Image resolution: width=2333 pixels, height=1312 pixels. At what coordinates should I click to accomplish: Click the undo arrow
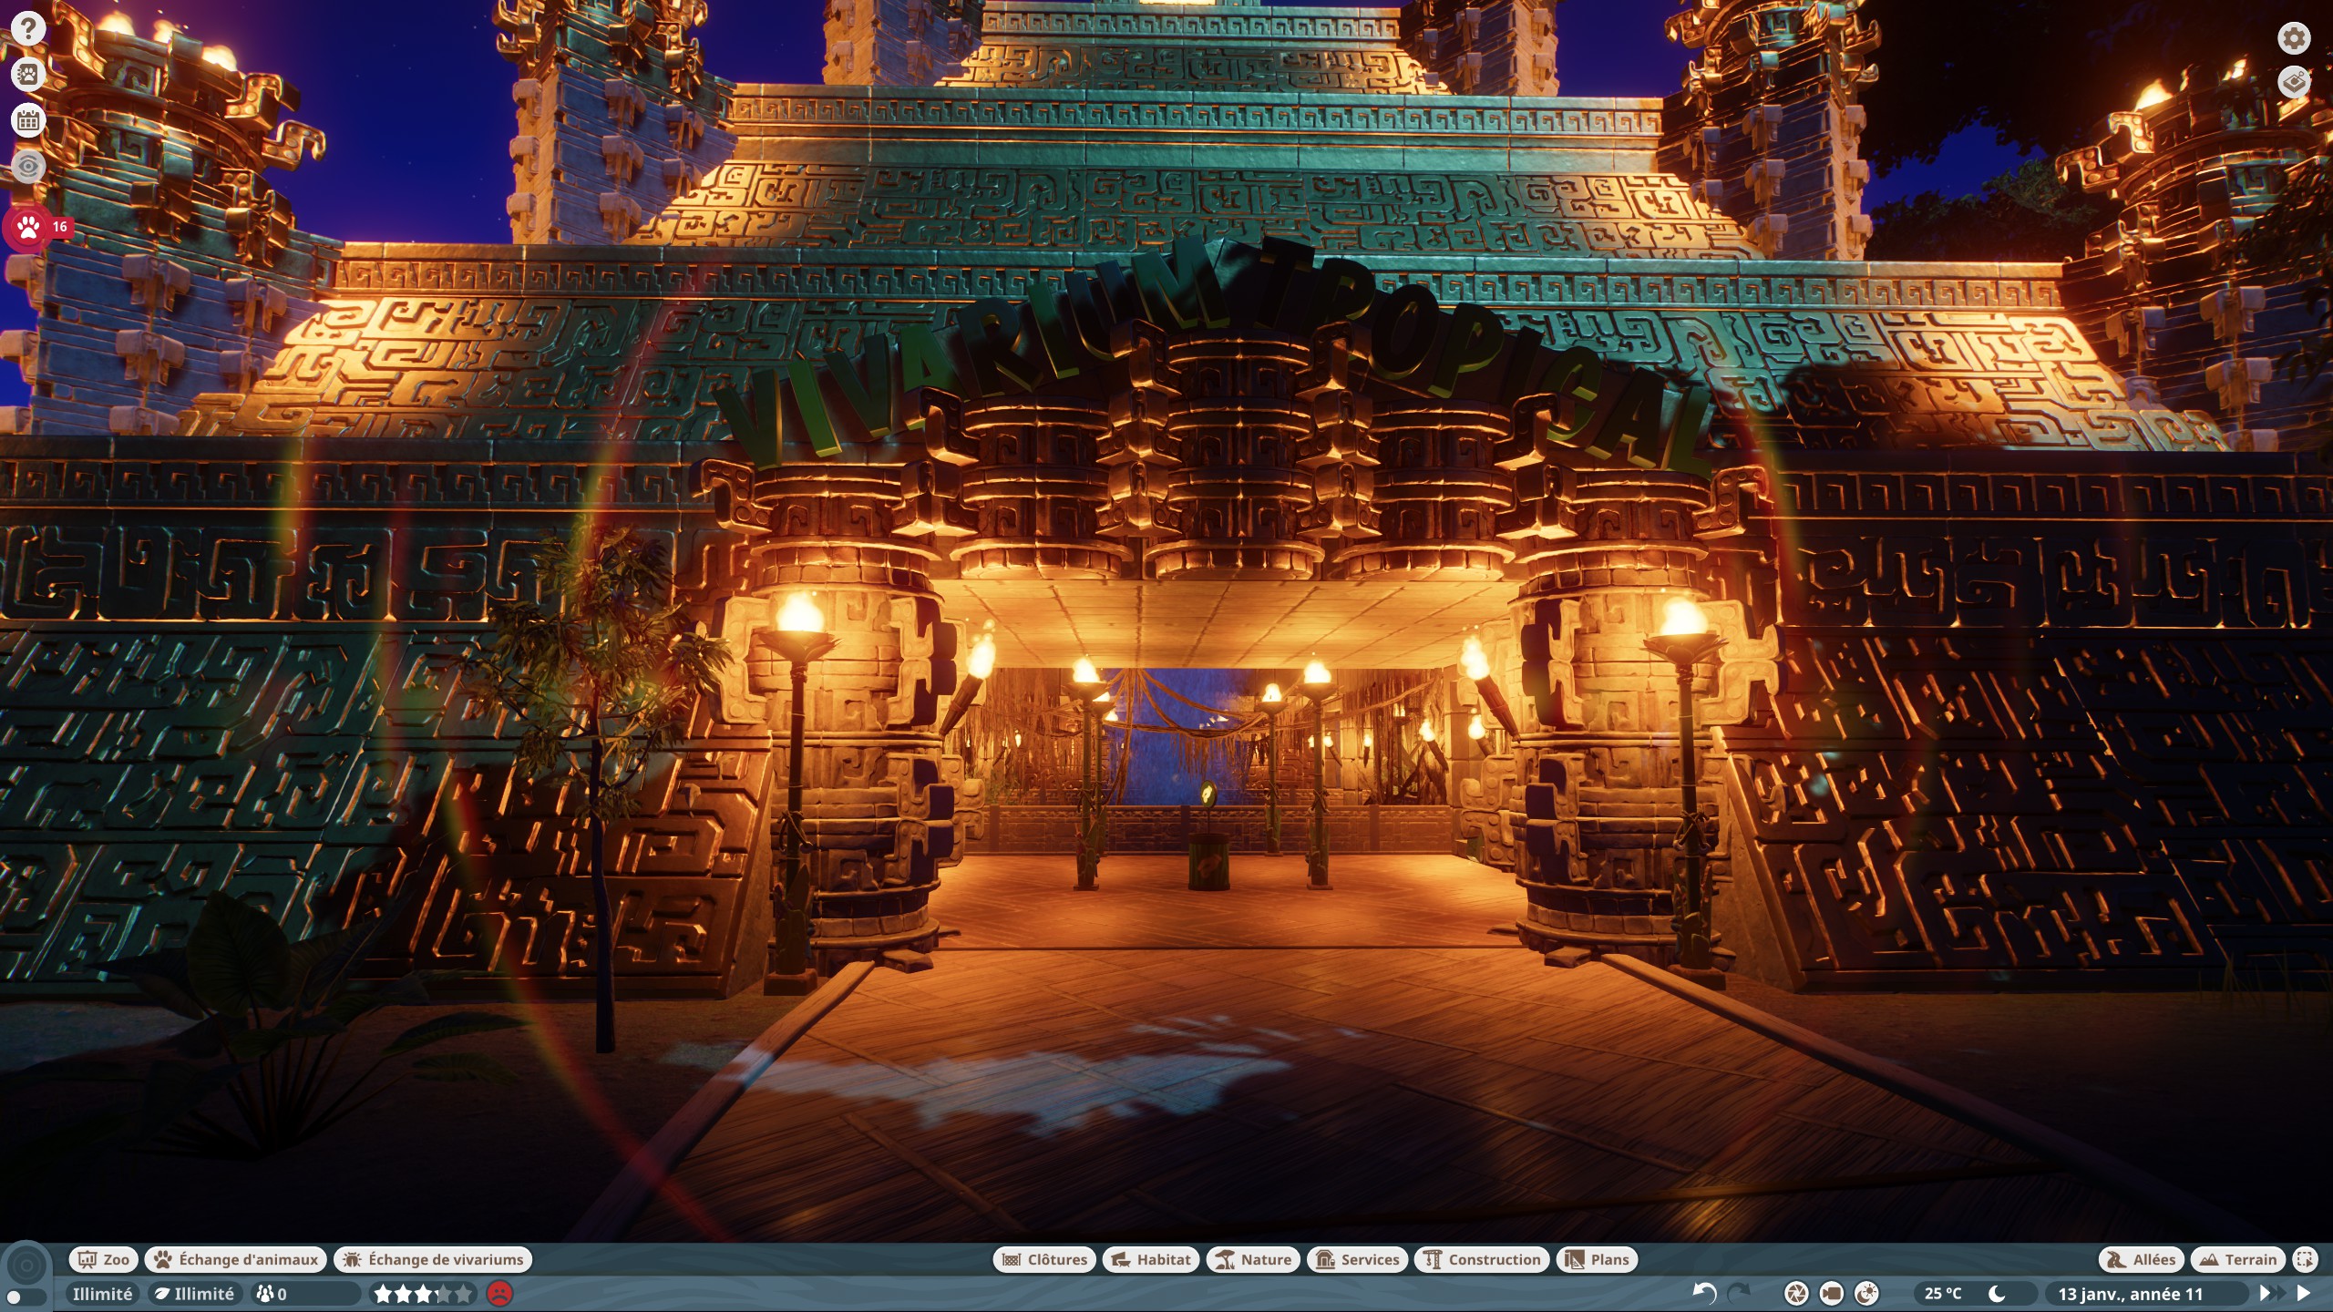(1704, 1293)
